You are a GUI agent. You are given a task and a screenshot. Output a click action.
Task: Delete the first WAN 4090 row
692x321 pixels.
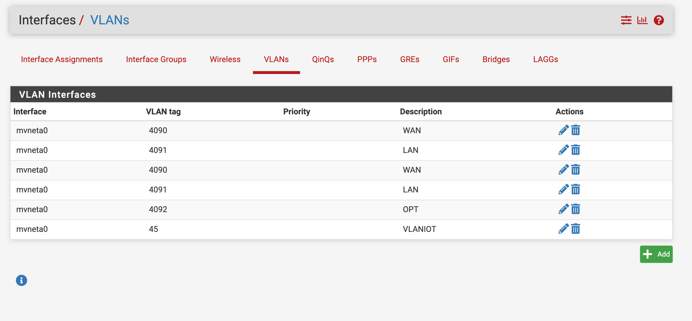pyautogui.click(x=575, y=130)
